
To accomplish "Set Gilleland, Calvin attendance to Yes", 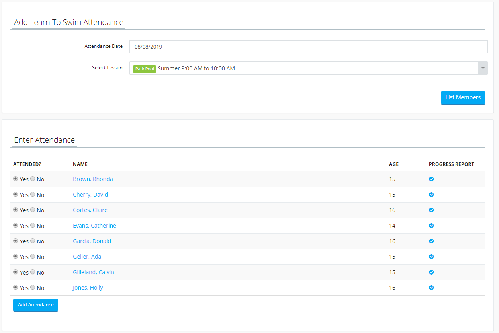I will pyautogui.click(x=16, y=272).
